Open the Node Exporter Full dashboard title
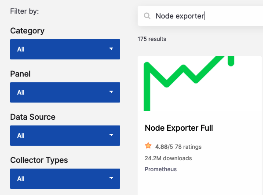This screenshot has height=195, width=263. [179, 128]
